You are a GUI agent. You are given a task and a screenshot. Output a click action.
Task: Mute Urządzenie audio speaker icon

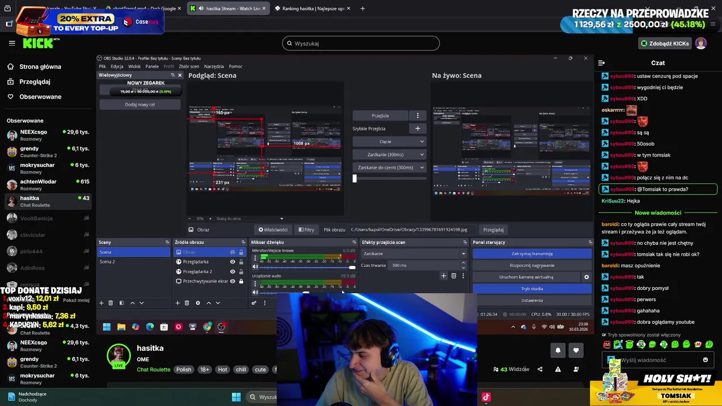pos(255,292)
